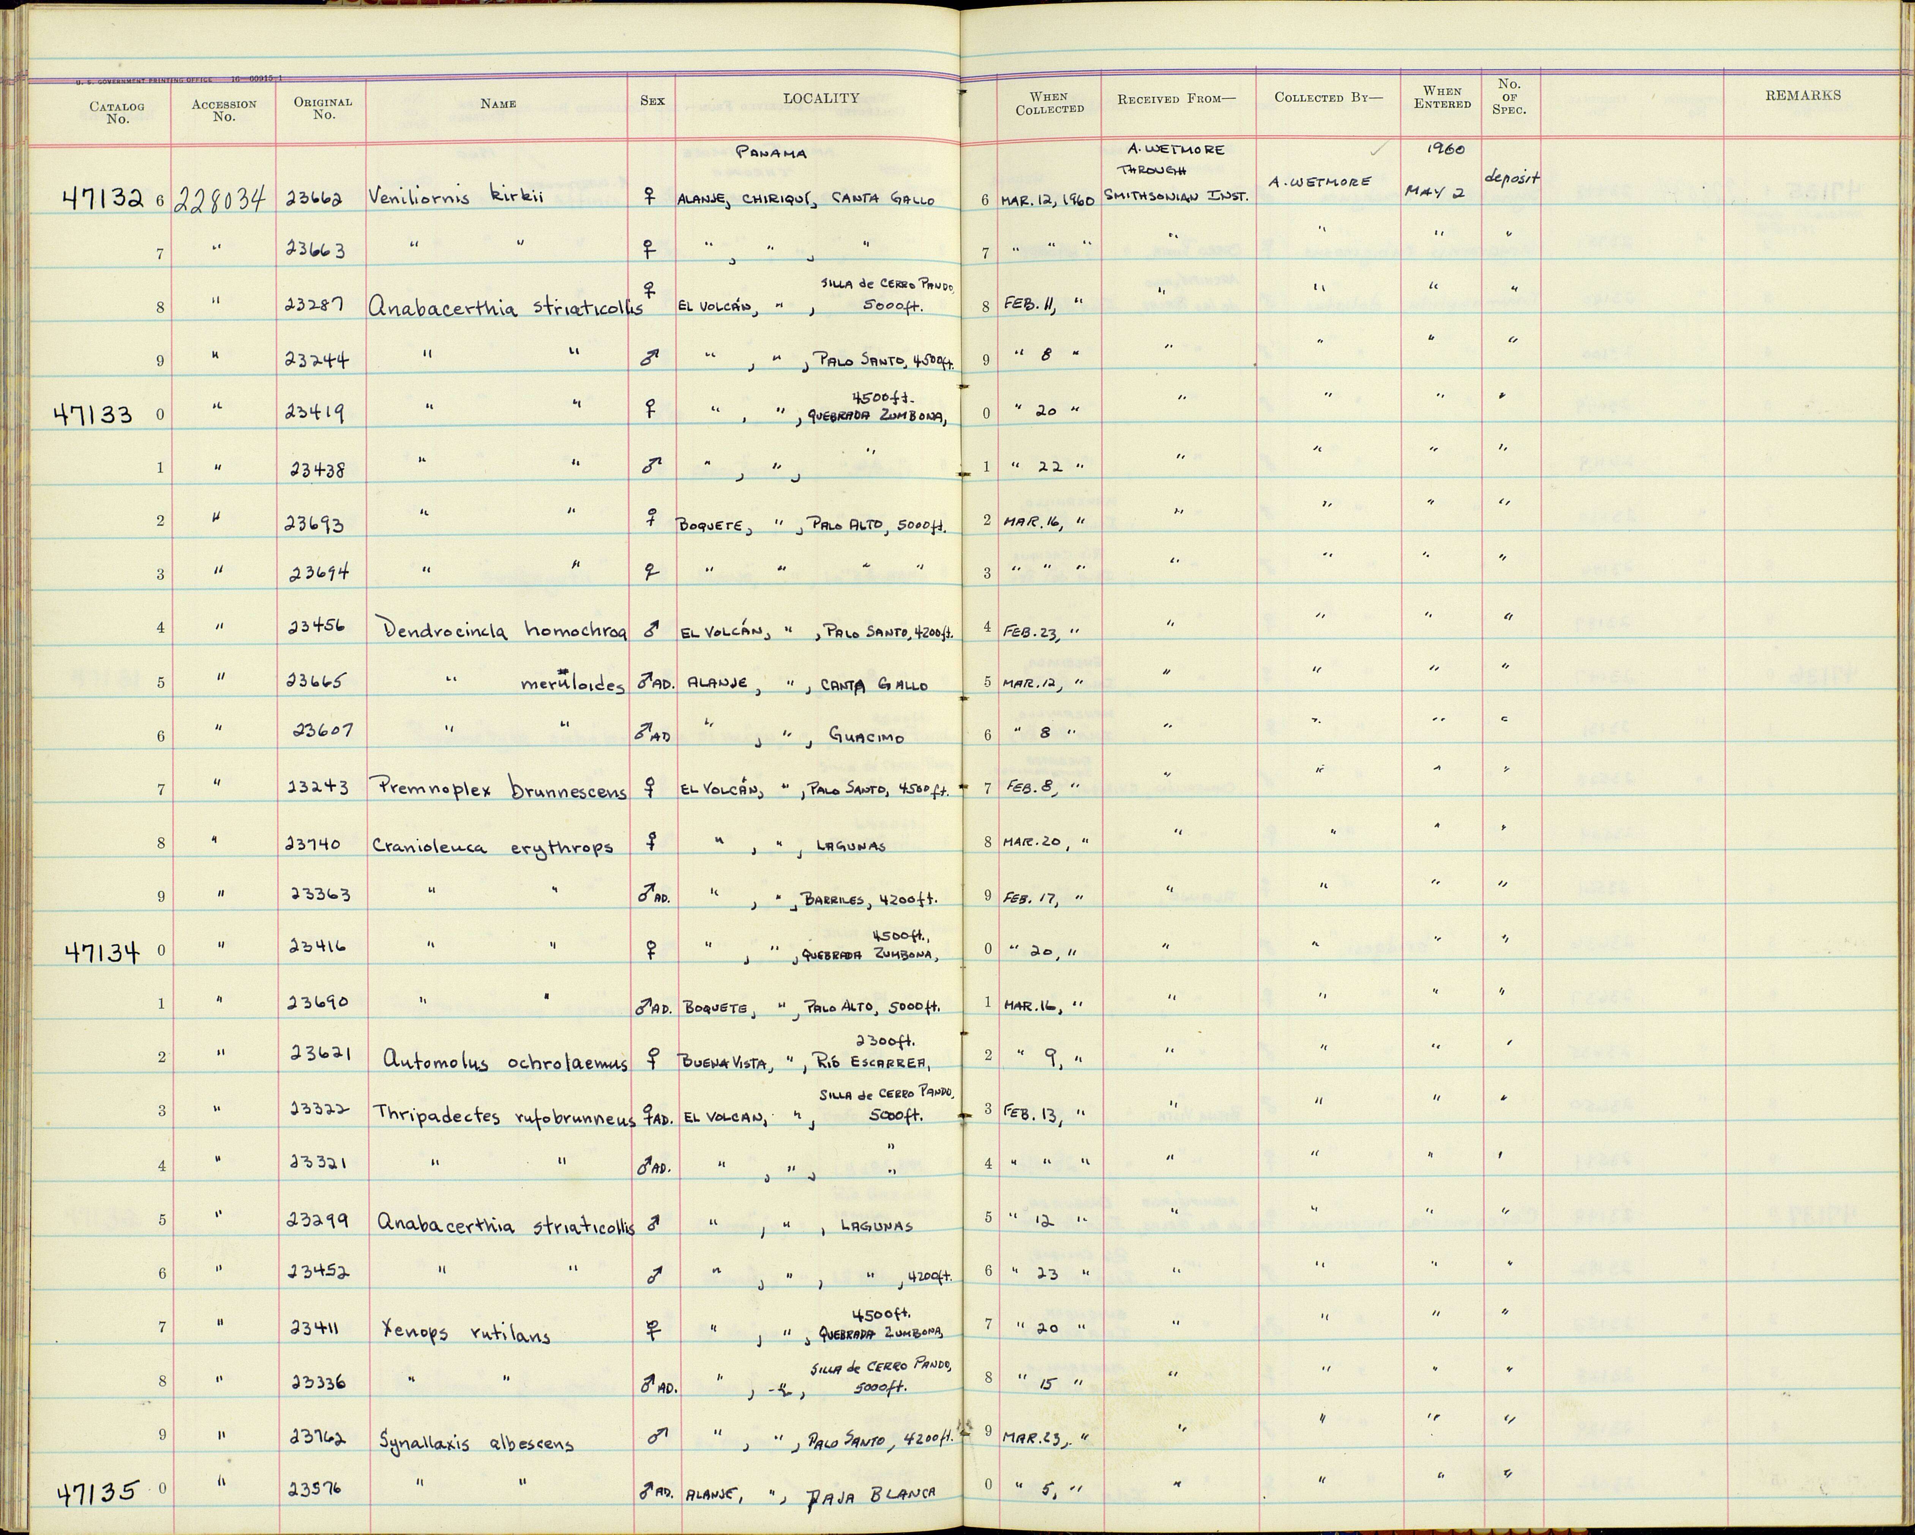
Task: Select catalog number 47134
Action: point(102,953)
